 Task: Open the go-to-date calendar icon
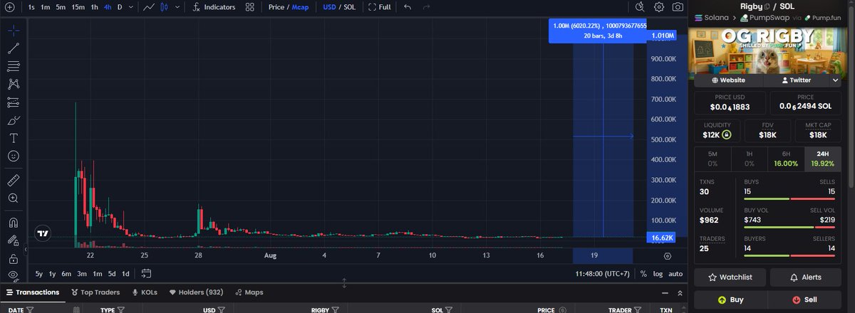[x=146, y=273]
